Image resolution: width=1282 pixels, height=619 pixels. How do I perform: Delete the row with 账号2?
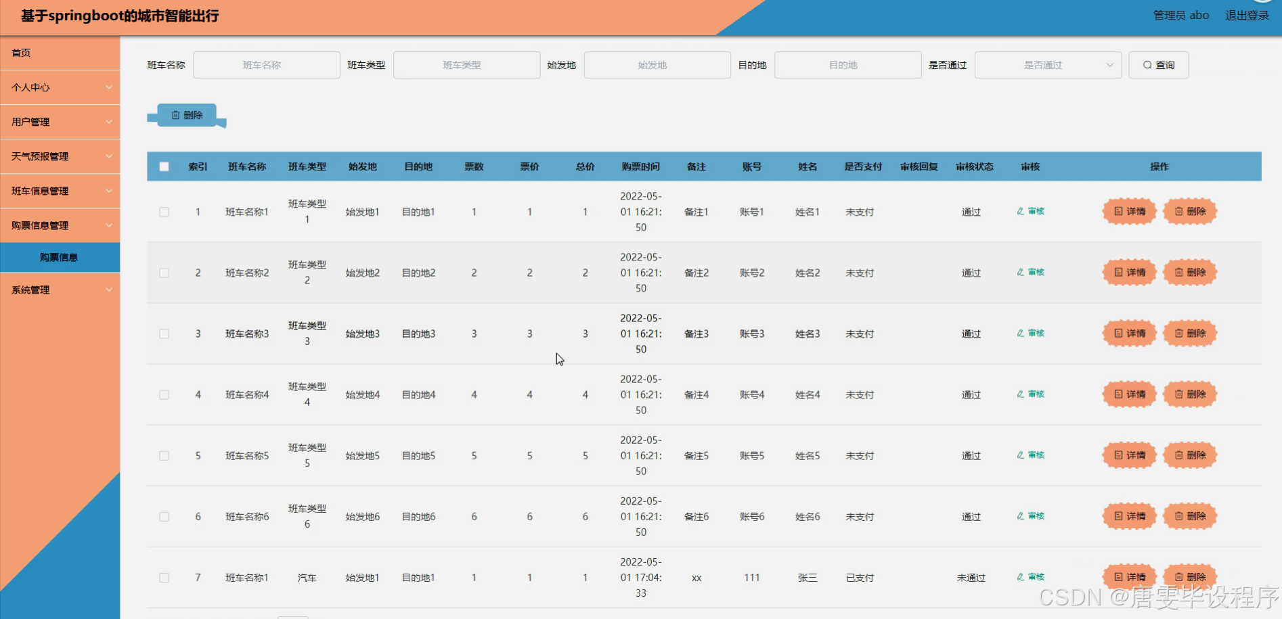point(1190,273)
